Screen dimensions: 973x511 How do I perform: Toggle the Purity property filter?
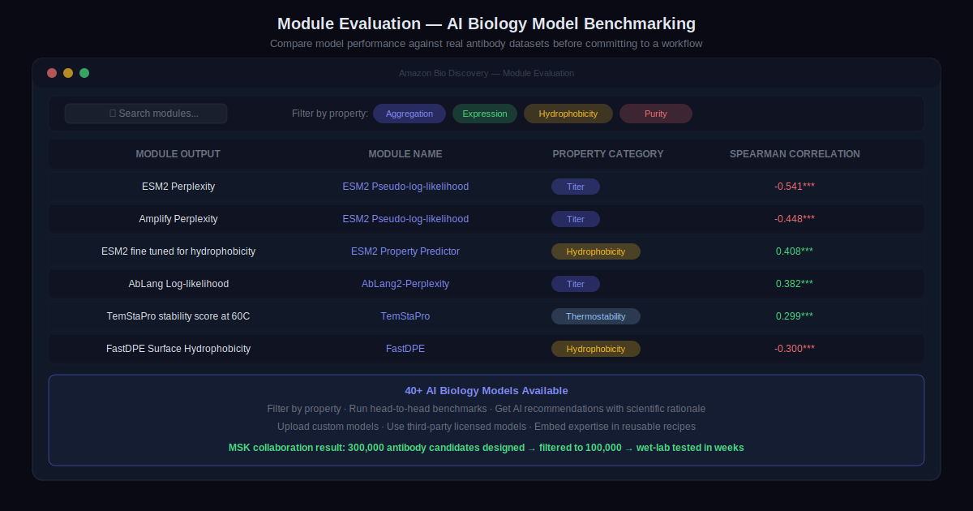[656, 114]
